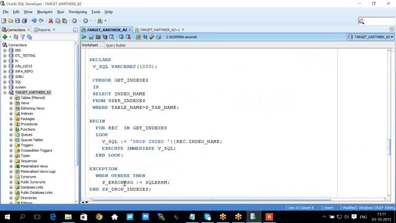Select the Indexes tree item

tap(27, 113)
